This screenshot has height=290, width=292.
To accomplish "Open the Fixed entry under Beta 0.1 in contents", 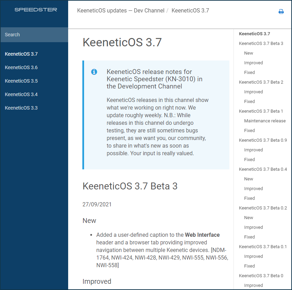I will [x=249, y=266].
